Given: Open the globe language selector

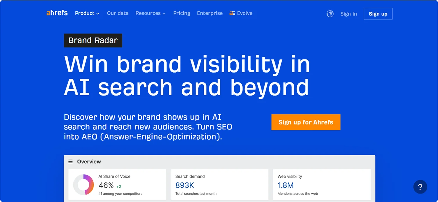Looking at the screenshot, I should click(330, 14).
